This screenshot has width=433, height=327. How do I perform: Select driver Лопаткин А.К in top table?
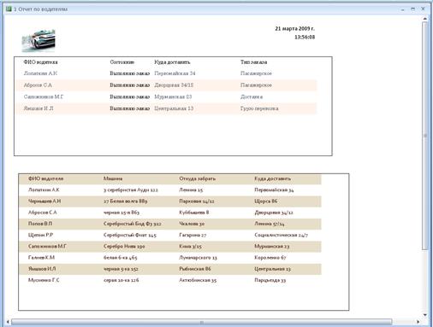pyautogui.click(x=40, y=73)
